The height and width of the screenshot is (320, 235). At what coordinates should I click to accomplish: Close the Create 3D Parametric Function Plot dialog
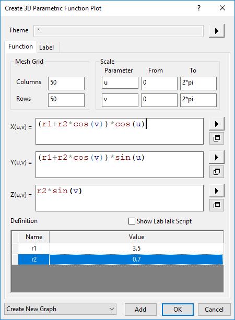[222, 8]
